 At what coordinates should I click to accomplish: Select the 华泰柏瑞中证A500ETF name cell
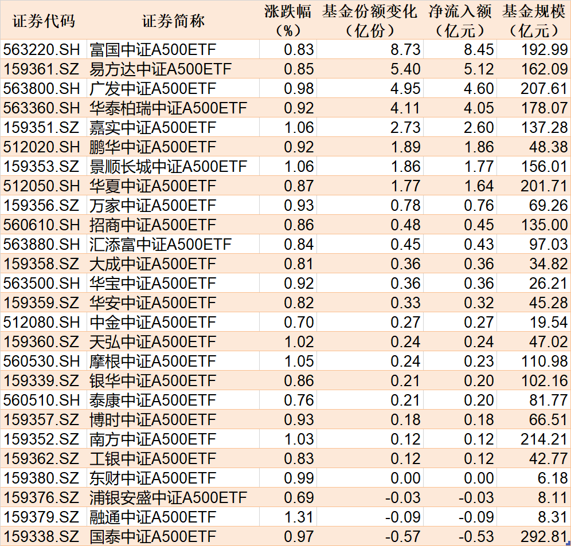click(x=168, y=108)
